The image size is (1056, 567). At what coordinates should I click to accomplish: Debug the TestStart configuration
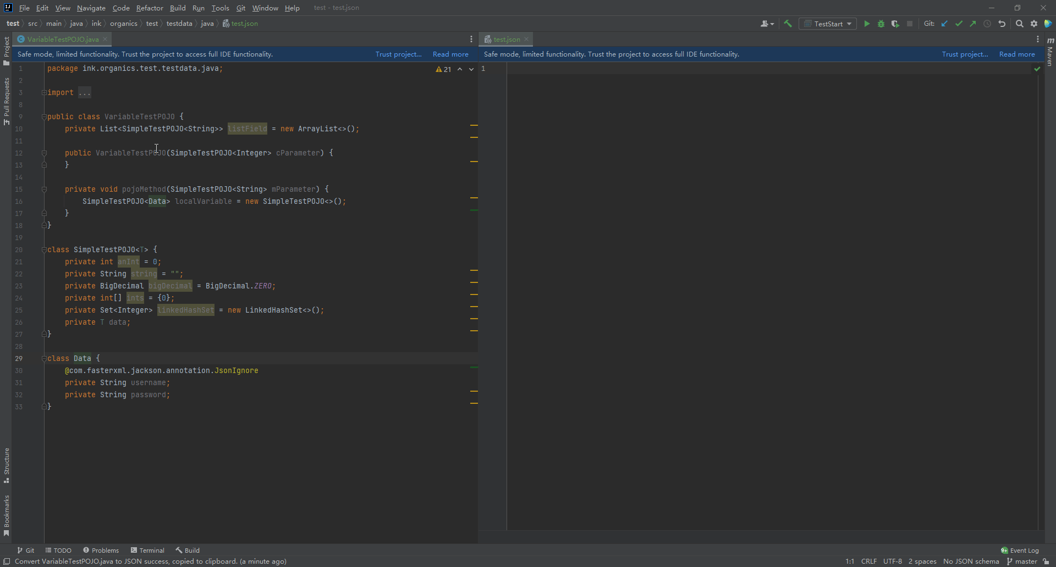881,24
